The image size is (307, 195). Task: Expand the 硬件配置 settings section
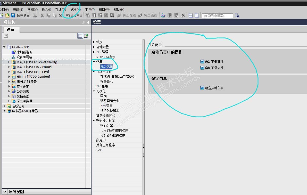tap(94, 47)
